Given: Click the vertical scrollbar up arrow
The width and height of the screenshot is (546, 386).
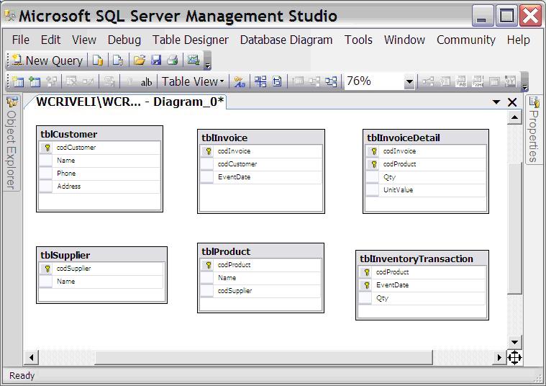Looking at the screenshot, I should pos(514,117).
